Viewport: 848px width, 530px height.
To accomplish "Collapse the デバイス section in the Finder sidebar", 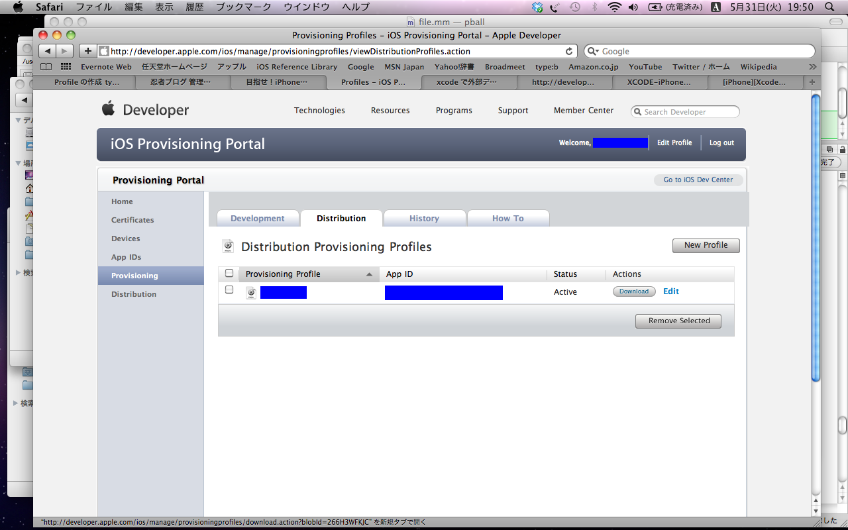I will click(19, 120).
